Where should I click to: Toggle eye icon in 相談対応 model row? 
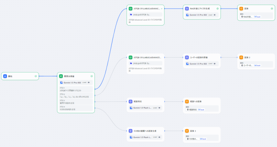click(x=159, y=108)
